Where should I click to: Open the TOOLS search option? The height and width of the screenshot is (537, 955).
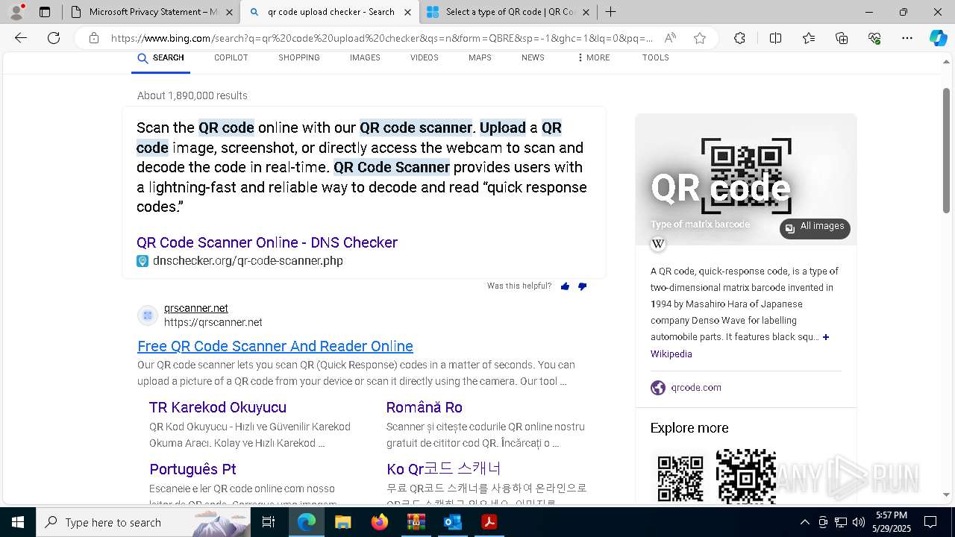(656, 57)
